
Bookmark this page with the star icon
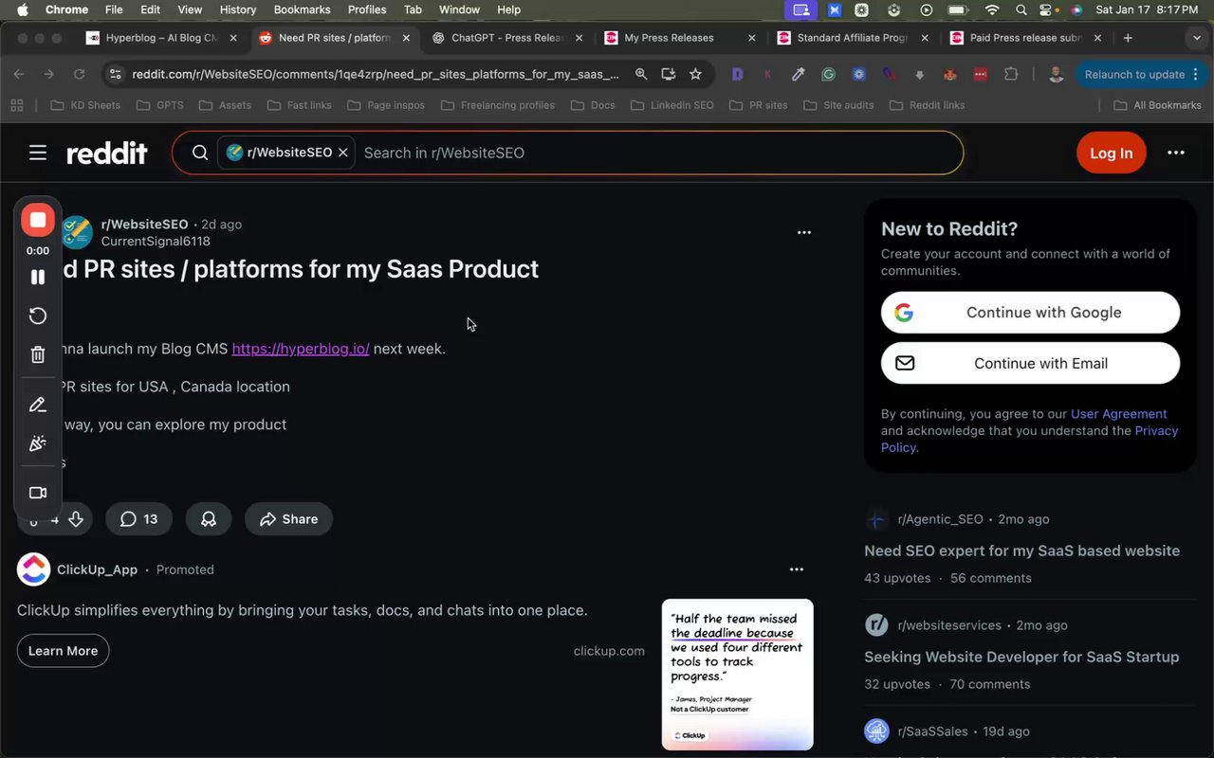tap(695, 74)
